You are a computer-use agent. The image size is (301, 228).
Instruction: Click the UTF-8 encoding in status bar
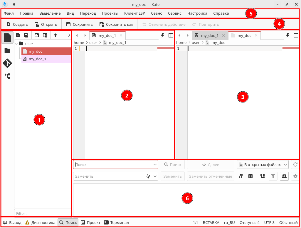(269, 222)
